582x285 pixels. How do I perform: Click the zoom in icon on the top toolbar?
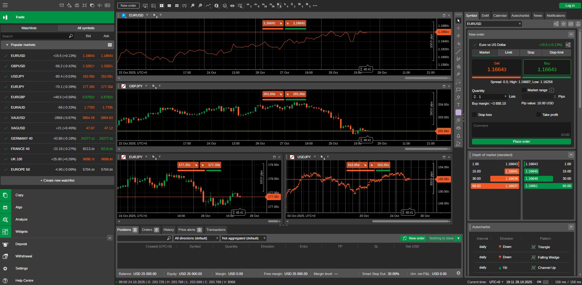pos(201,5)
